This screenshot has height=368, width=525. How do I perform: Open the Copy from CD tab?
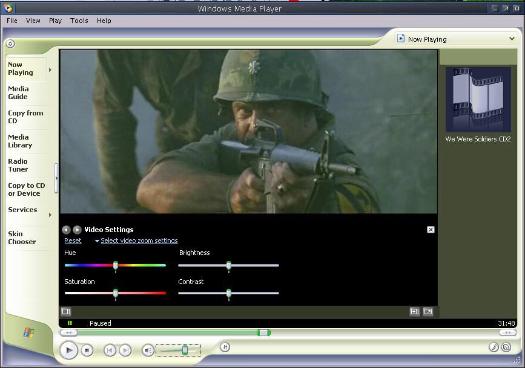click(x=25, y=117)
